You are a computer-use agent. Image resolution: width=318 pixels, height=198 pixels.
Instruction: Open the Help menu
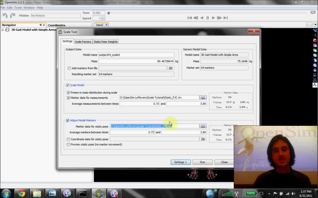click(x=40, y=7)
